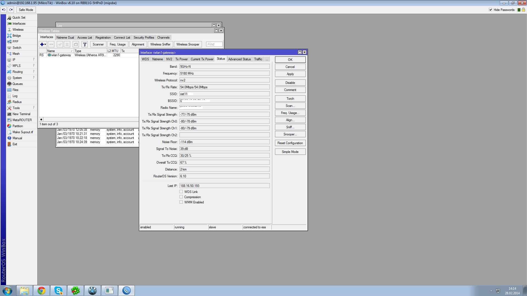Sort by Name column header
This screenshot has height=296, width=527.
(60, 51)
